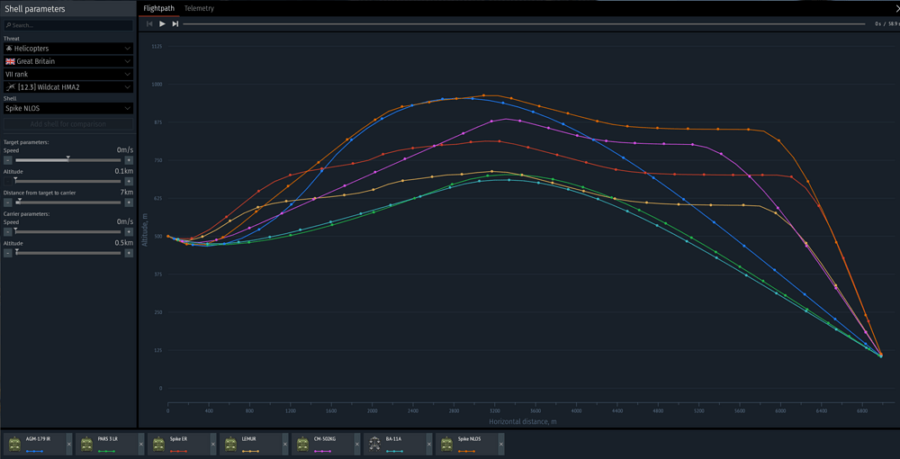
Task: Click the 0.1km target Altitude value
Action: pyautogui.click(x=124, y=171)
